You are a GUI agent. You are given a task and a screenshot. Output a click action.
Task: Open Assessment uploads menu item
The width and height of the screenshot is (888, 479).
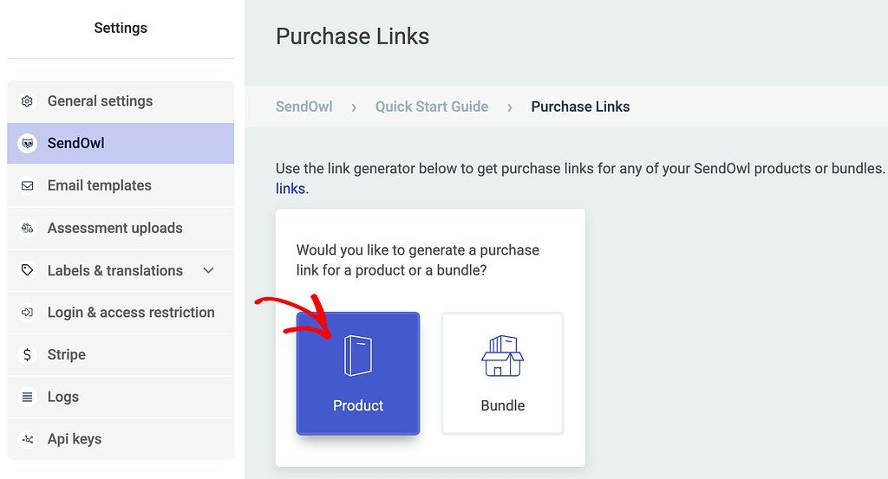click(x=121, y=228)
